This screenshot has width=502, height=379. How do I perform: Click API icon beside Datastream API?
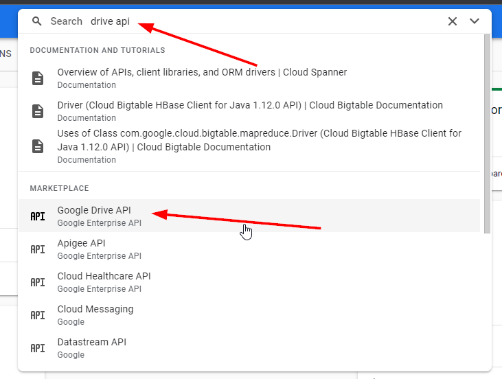[38, 348]
